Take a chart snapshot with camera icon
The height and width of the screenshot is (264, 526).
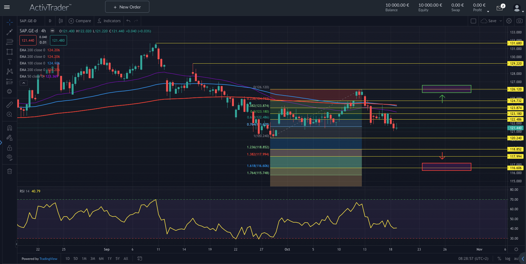pyautogui.click(x=519, y=21)
